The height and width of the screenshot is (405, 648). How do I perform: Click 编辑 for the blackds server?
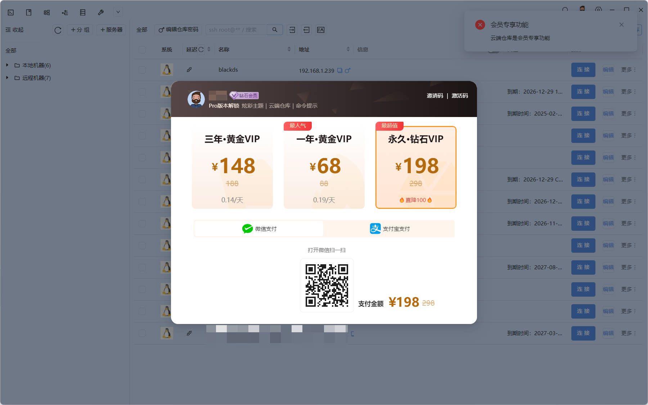point(608,69)
